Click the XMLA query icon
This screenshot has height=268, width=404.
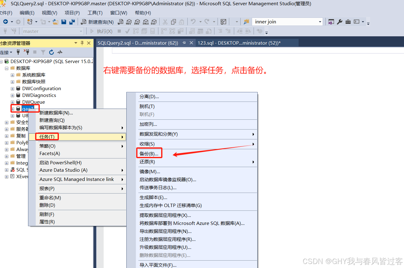click(x=145, y=22)
